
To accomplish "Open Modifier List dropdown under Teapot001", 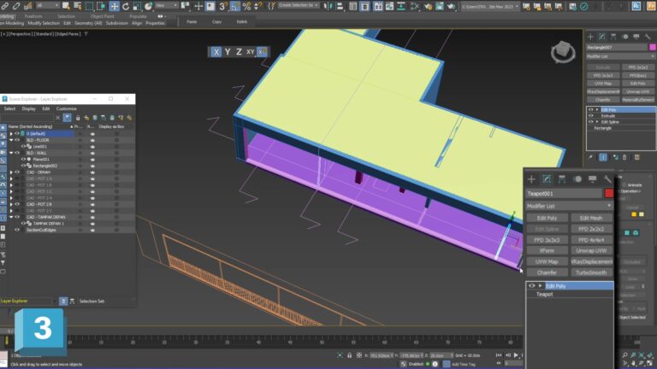I will [569, 206].
